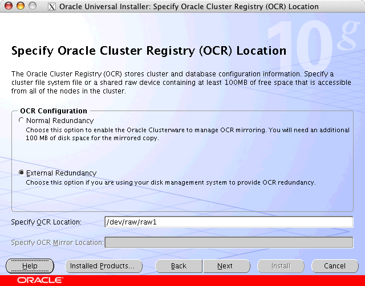The height and width of the screenshot is (286, 365).
Task: Click the greyed-out Install button
Action: [281, 266]
